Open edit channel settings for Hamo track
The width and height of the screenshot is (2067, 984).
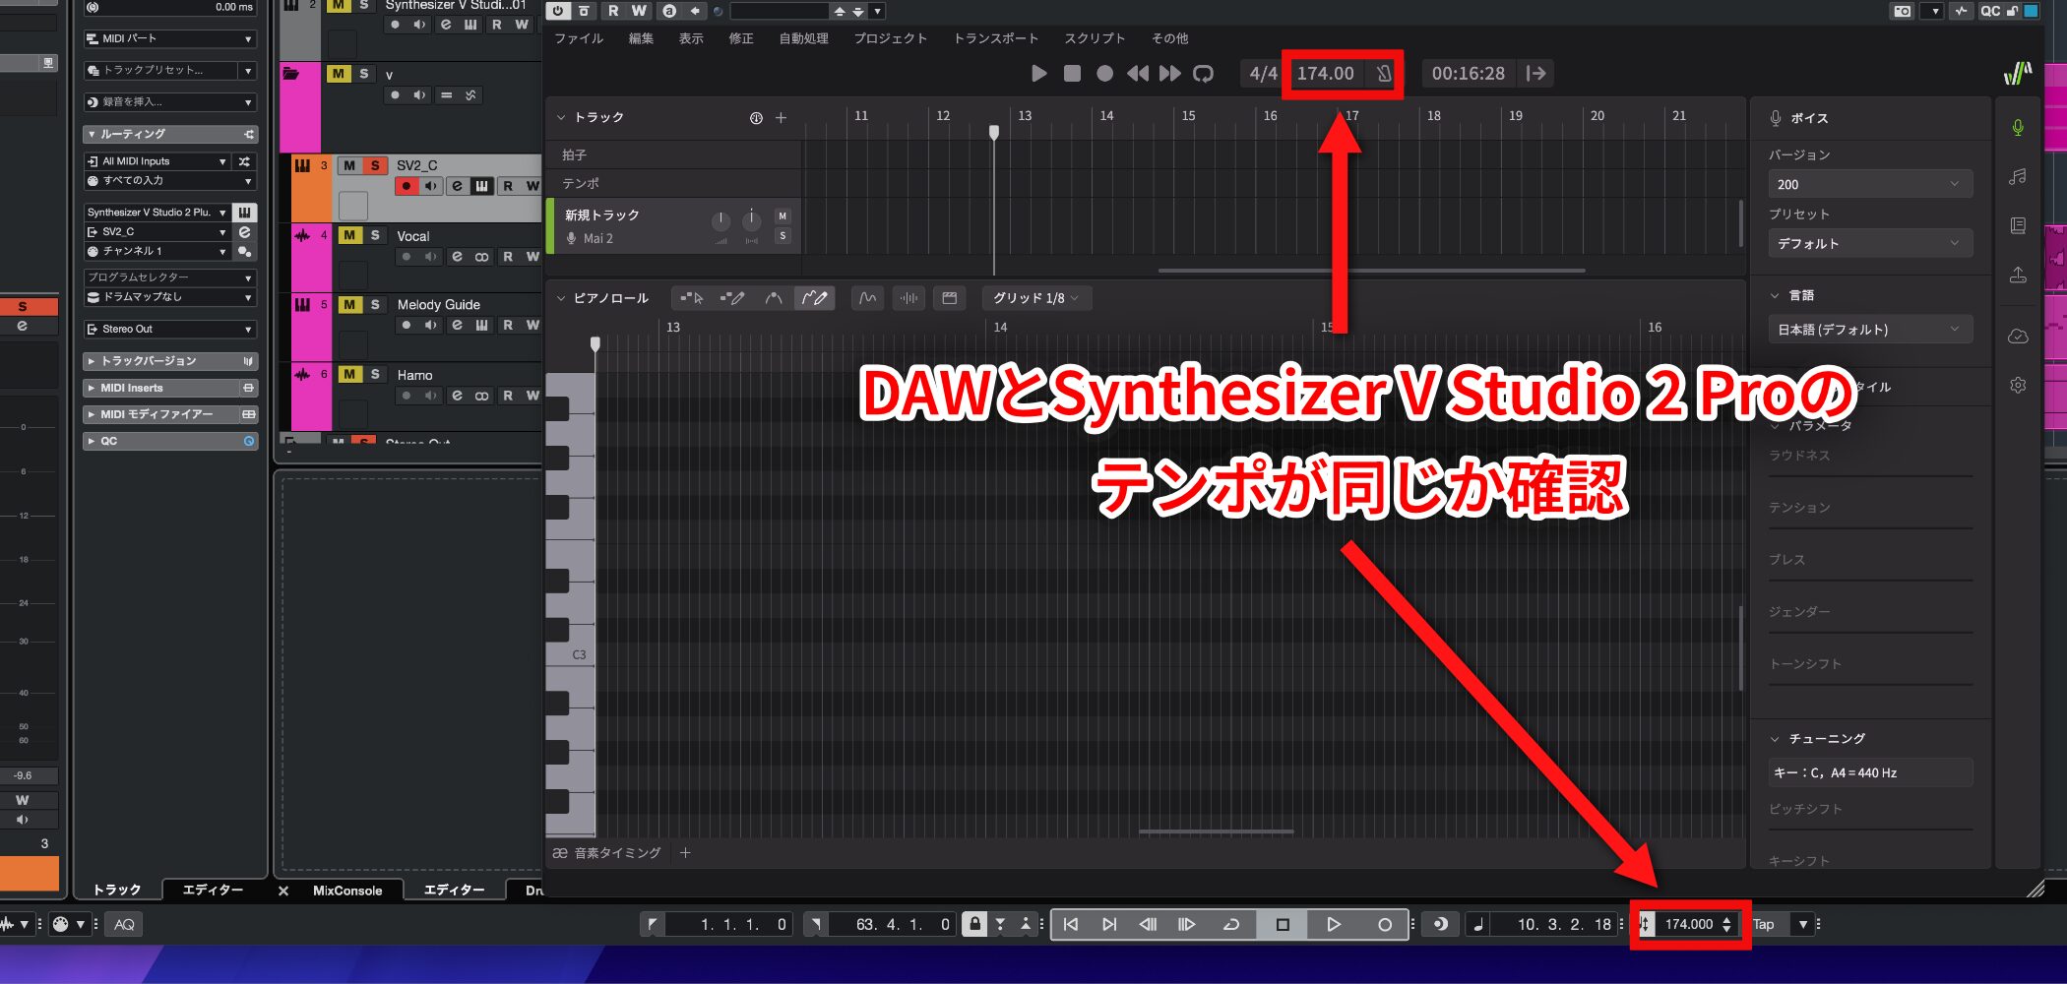(457, 396)
